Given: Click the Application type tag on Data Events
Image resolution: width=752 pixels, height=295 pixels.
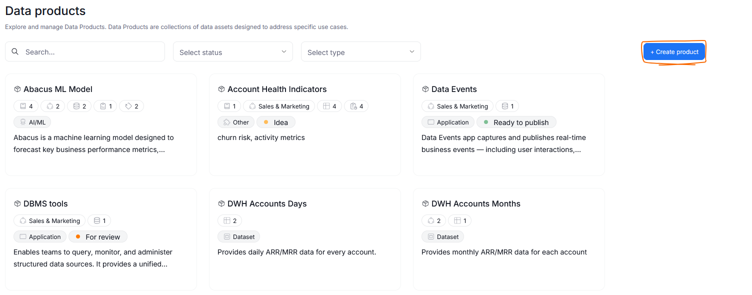Looking at the screenshot, I should tap(447, 122).
